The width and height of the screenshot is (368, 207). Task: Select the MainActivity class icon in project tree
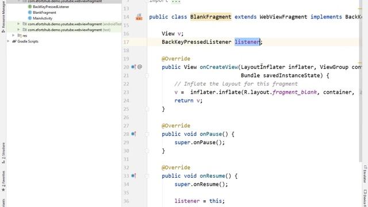tap(30, 18)
